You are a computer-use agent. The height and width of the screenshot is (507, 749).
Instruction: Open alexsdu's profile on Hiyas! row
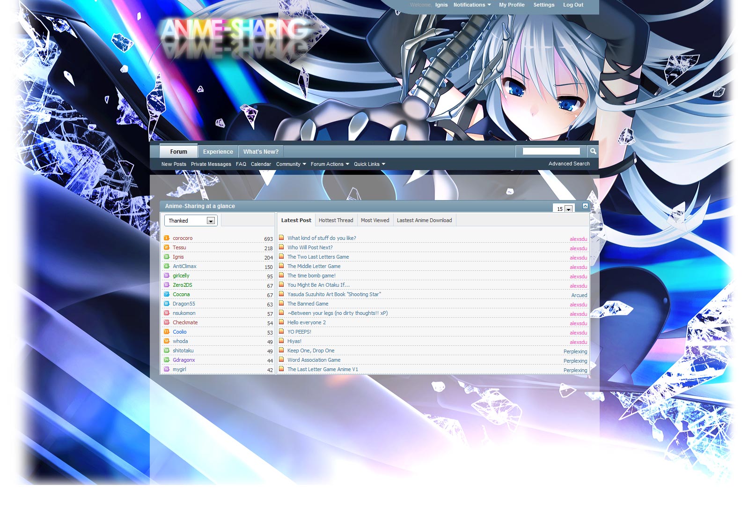tap(578, 342)
